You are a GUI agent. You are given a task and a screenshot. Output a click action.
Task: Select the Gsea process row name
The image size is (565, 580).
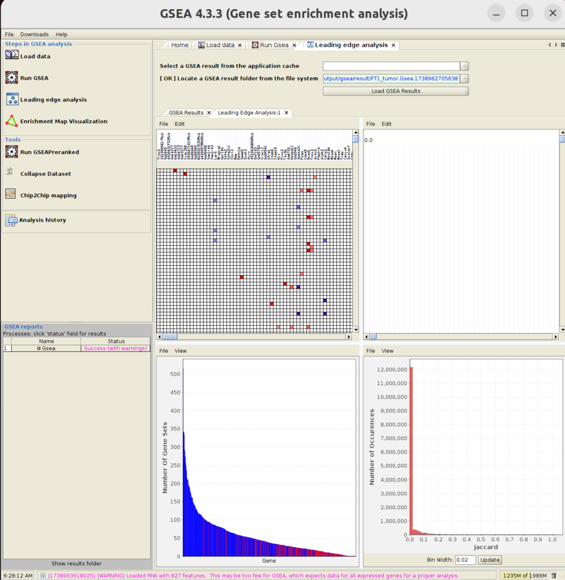click(46, 348)
